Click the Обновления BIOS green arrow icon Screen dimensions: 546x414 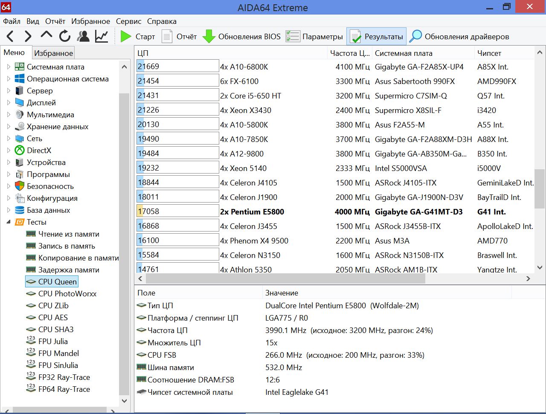click(x=209, y=37)
